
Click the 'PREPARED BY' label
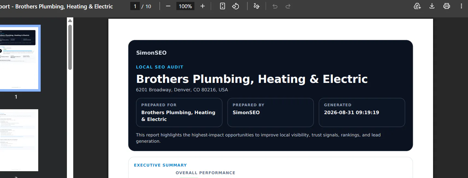pos(248,105)
